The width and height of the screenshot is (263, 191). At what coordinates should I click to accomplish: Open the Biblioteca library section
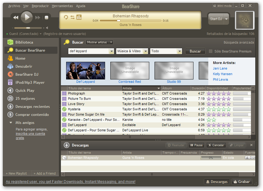pyautogui.click(x=24, y=42)
